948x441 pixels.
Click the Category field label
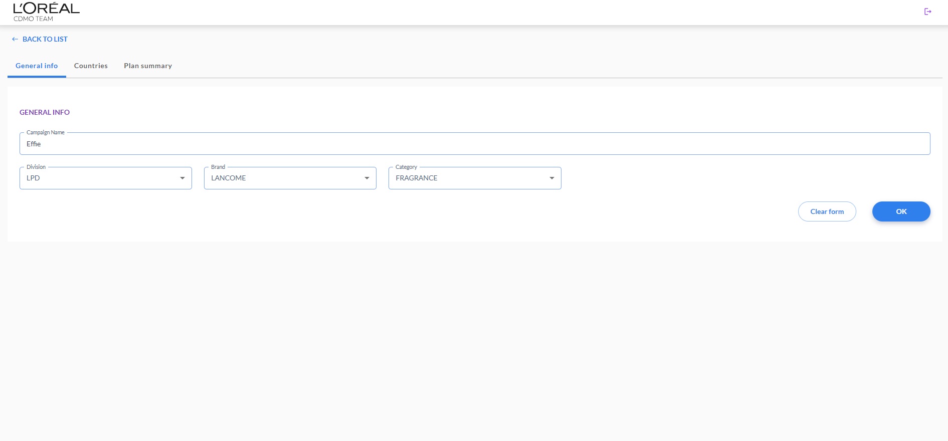(406, 167)
